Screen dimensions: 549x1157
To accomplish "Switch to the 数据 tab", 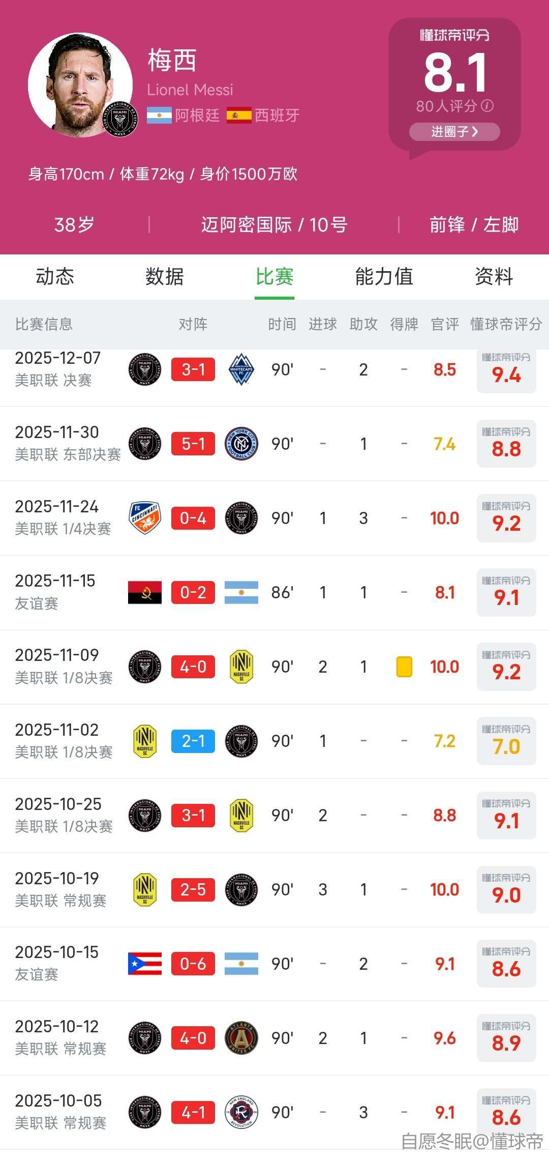I will tap(165, 277).
